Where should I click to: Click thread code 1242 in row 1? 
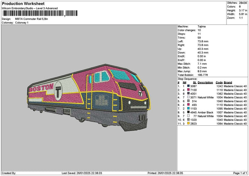pyautogui.click(x=220, y=86)
